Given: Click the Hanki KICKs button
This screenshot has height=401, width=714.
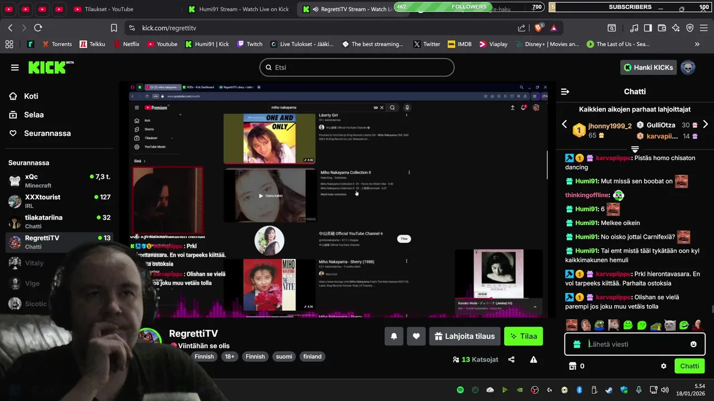Looking at the screenshot, I should coord(648,67).
